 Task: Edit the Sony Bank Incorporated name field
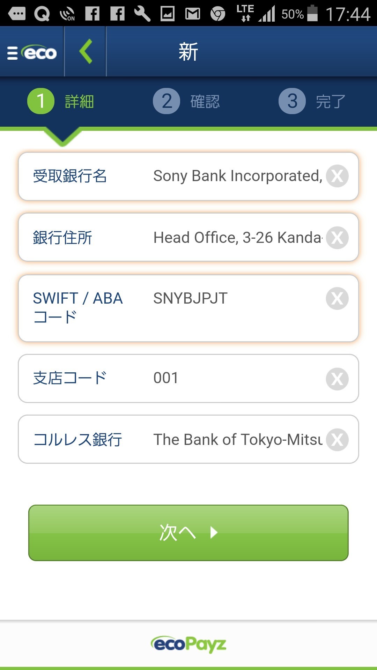click(x=238, y=176)
